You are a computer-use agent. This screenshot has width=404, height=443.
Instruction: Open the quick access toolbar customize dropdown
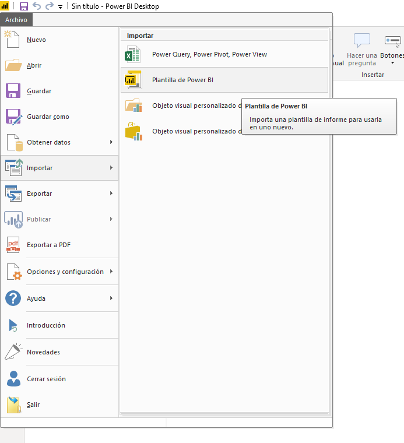pyautogui.click(x=60, y=7)
